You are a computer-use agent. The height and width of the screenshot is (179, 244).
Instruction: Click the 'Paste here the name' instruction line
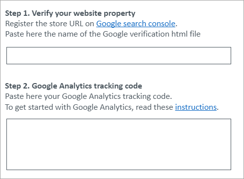click(x=103, y=34)
